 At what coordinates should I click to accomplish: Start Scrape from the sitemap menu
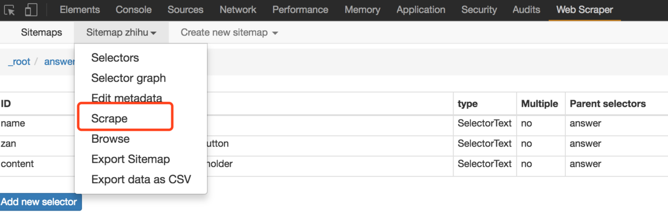[109, 119]
